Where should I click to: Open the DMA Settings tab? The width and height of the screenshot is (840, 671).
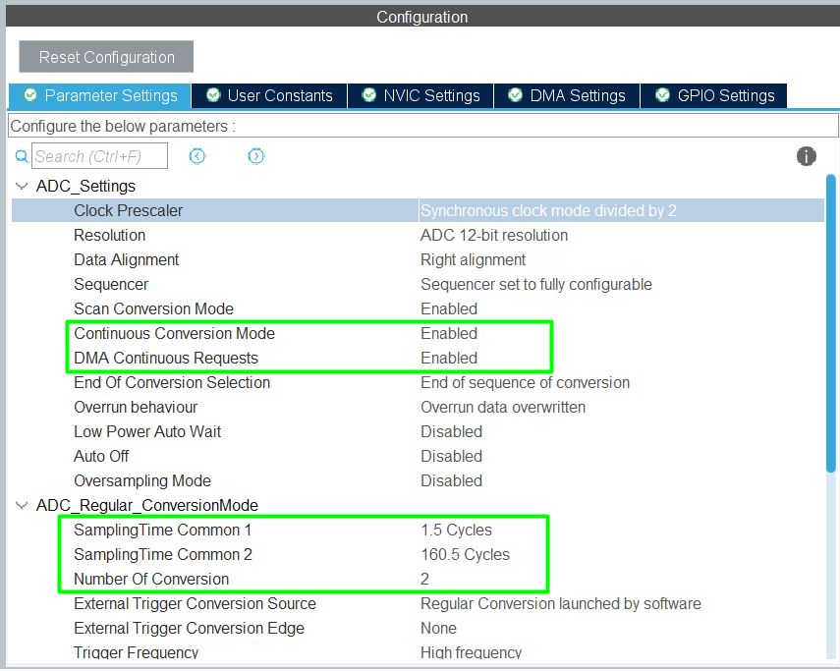(x=577, y=95)
